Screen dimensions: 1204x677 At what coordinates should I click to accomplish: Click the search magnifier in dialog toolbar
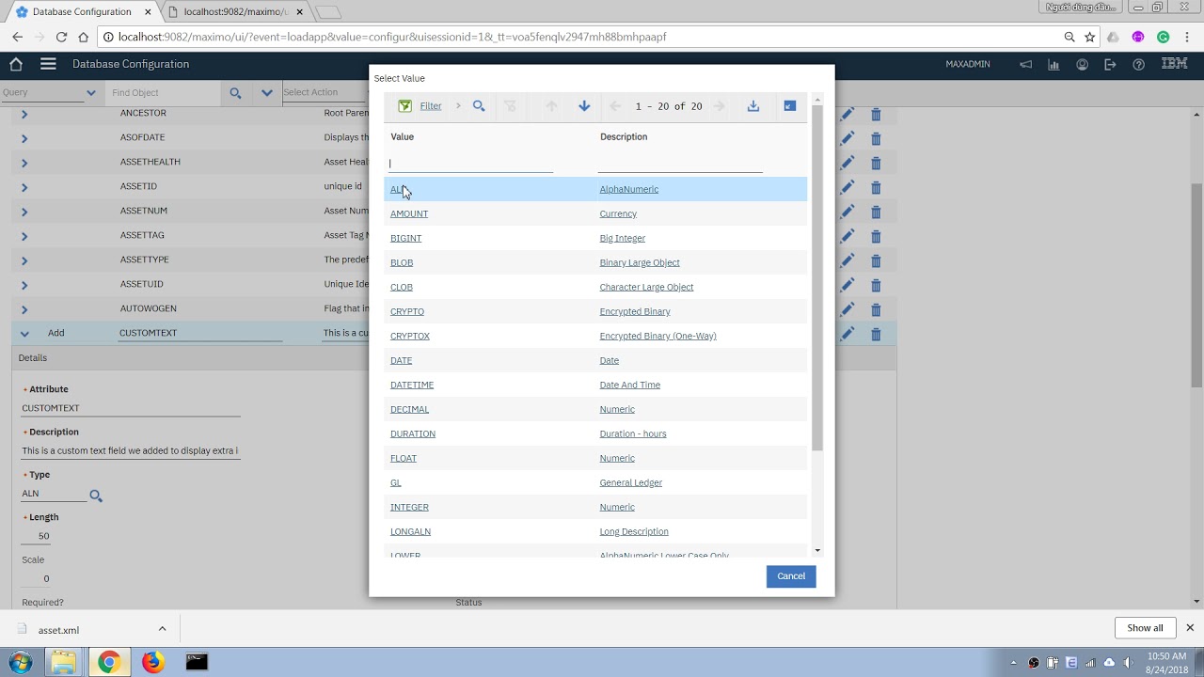click(479, 106)
